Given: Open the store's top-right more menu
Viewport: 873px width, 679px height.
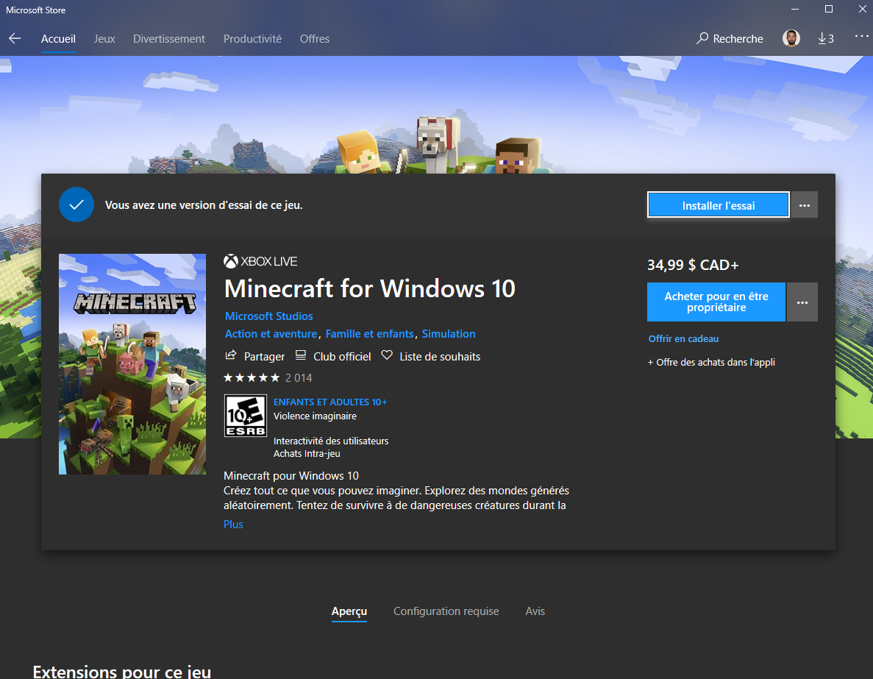Looking at the screenshot, I should coord(861,37).
